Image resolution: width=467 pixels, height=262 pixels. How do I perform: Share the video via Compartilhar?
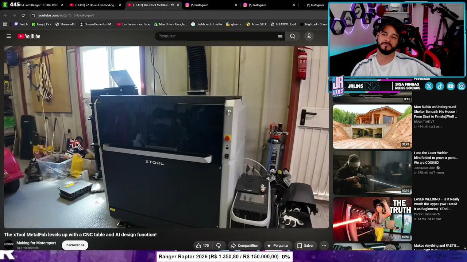(x=244, y=246)
